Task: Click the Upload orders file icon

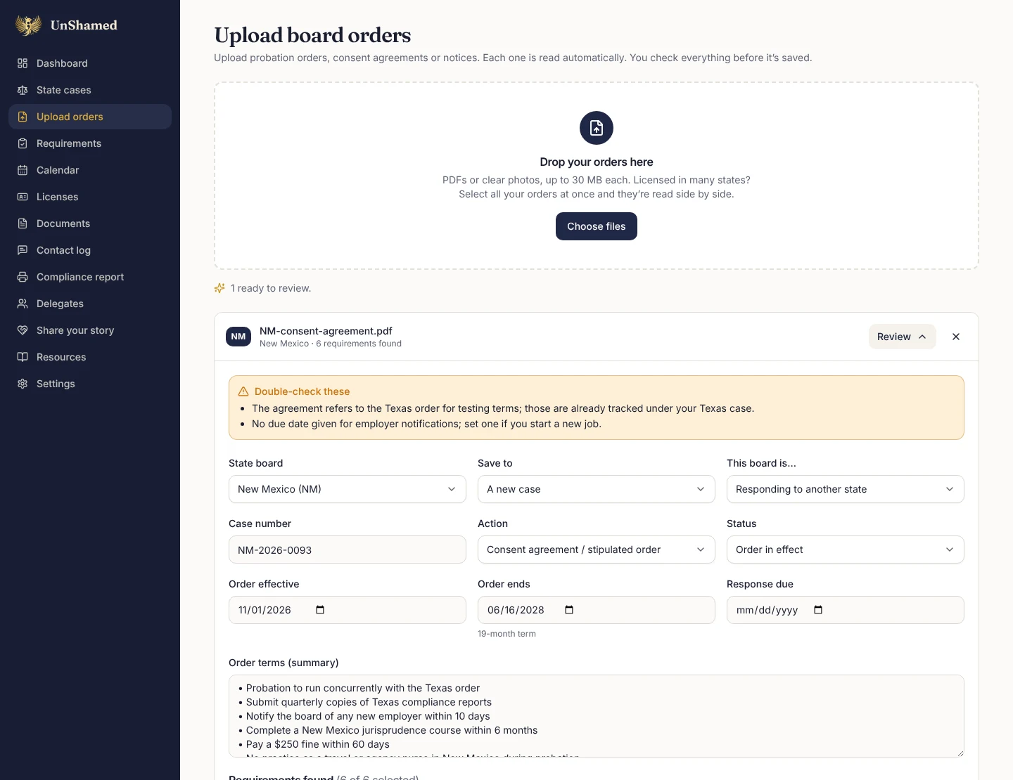Action: 23,117
